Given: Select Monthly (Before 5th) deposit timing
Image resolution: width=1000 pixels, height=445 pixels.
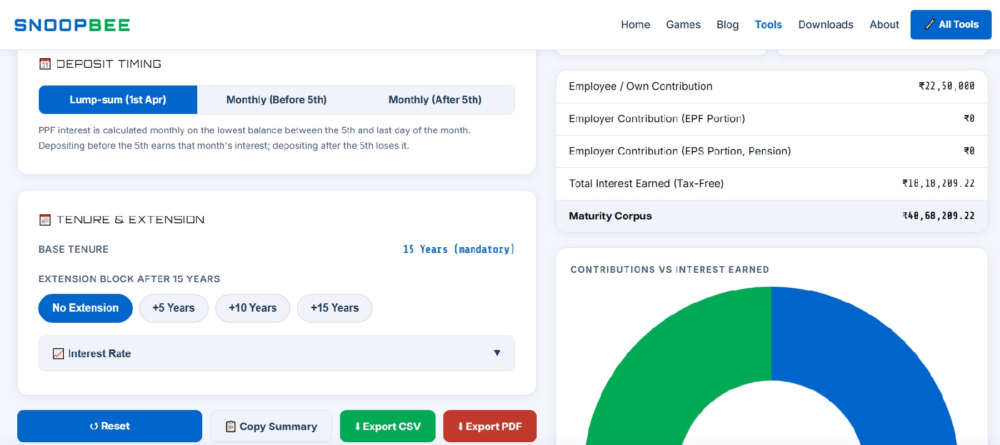Looking at the screenshot, I should coord(276,100).
